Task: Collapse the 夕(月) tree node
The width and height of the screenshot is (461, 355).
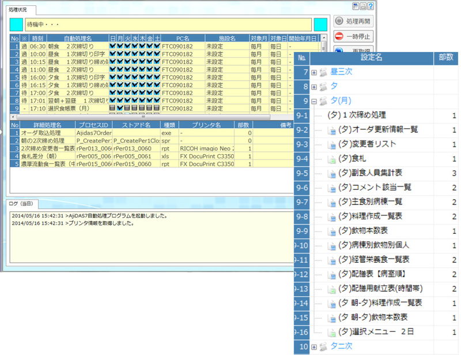Action: [314, 102]
